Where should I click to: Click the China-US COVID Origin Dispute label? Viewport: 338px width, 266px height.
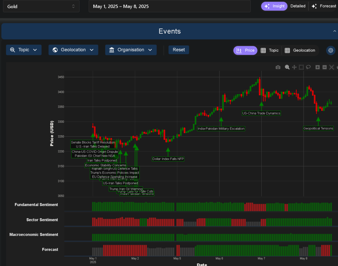95,152
